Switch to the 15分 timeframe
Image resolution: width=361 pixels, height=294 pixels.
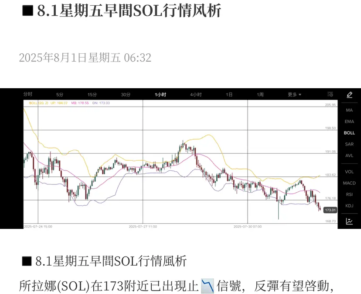coord(92,95)
